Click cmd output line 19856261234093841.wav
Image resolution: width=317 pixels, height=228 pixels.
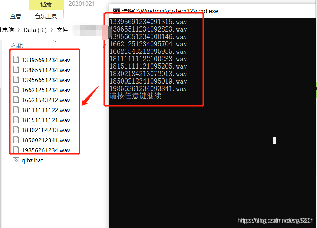point(148,88)
